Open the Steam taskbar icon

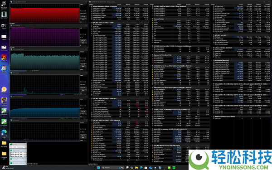(155, 168)
